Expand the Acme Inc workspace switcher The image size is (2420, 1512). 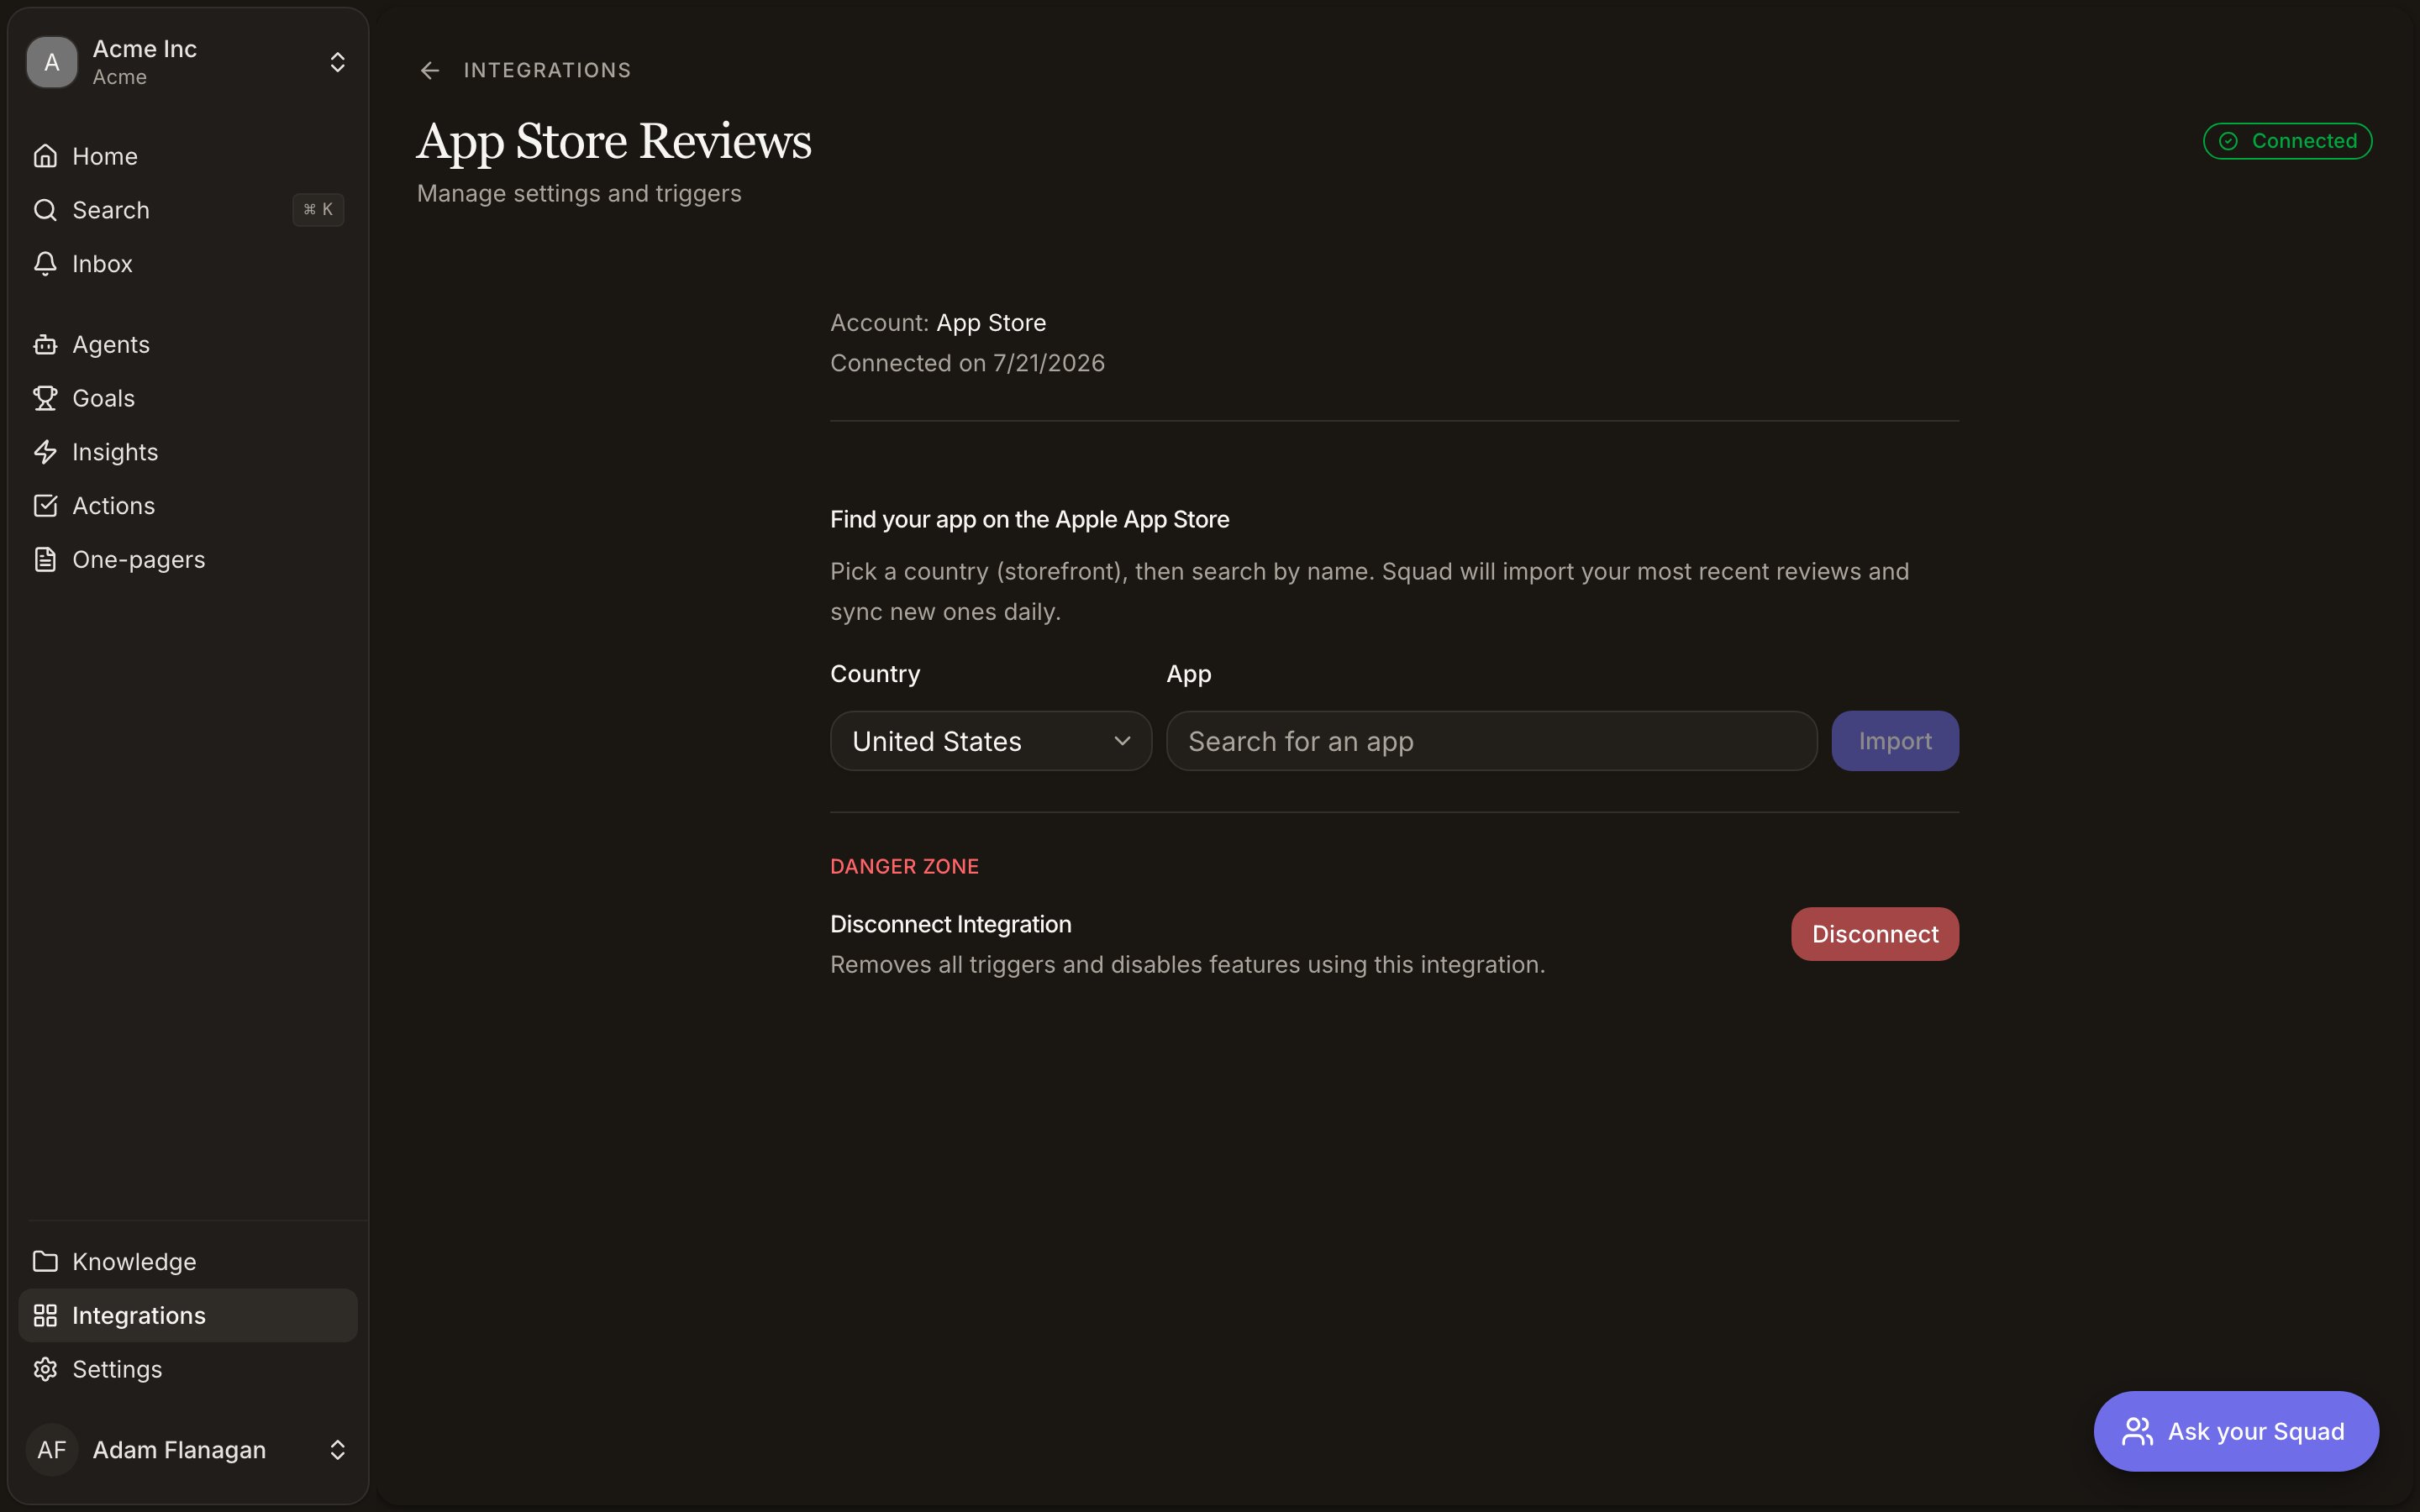point(188,62)
